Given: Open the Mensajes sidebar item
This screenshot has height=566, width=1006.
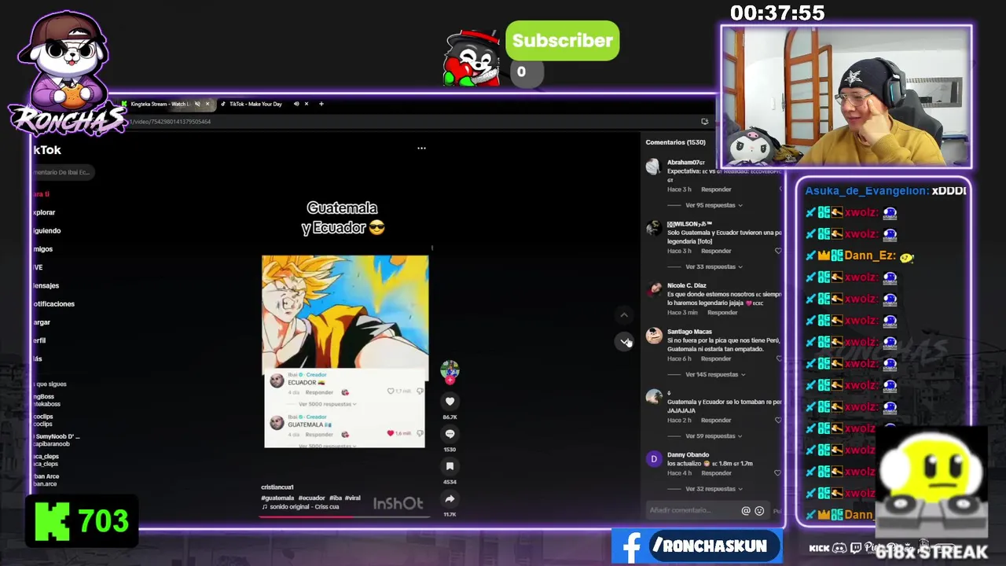Looking at the screenshot, I should point(46,285).
